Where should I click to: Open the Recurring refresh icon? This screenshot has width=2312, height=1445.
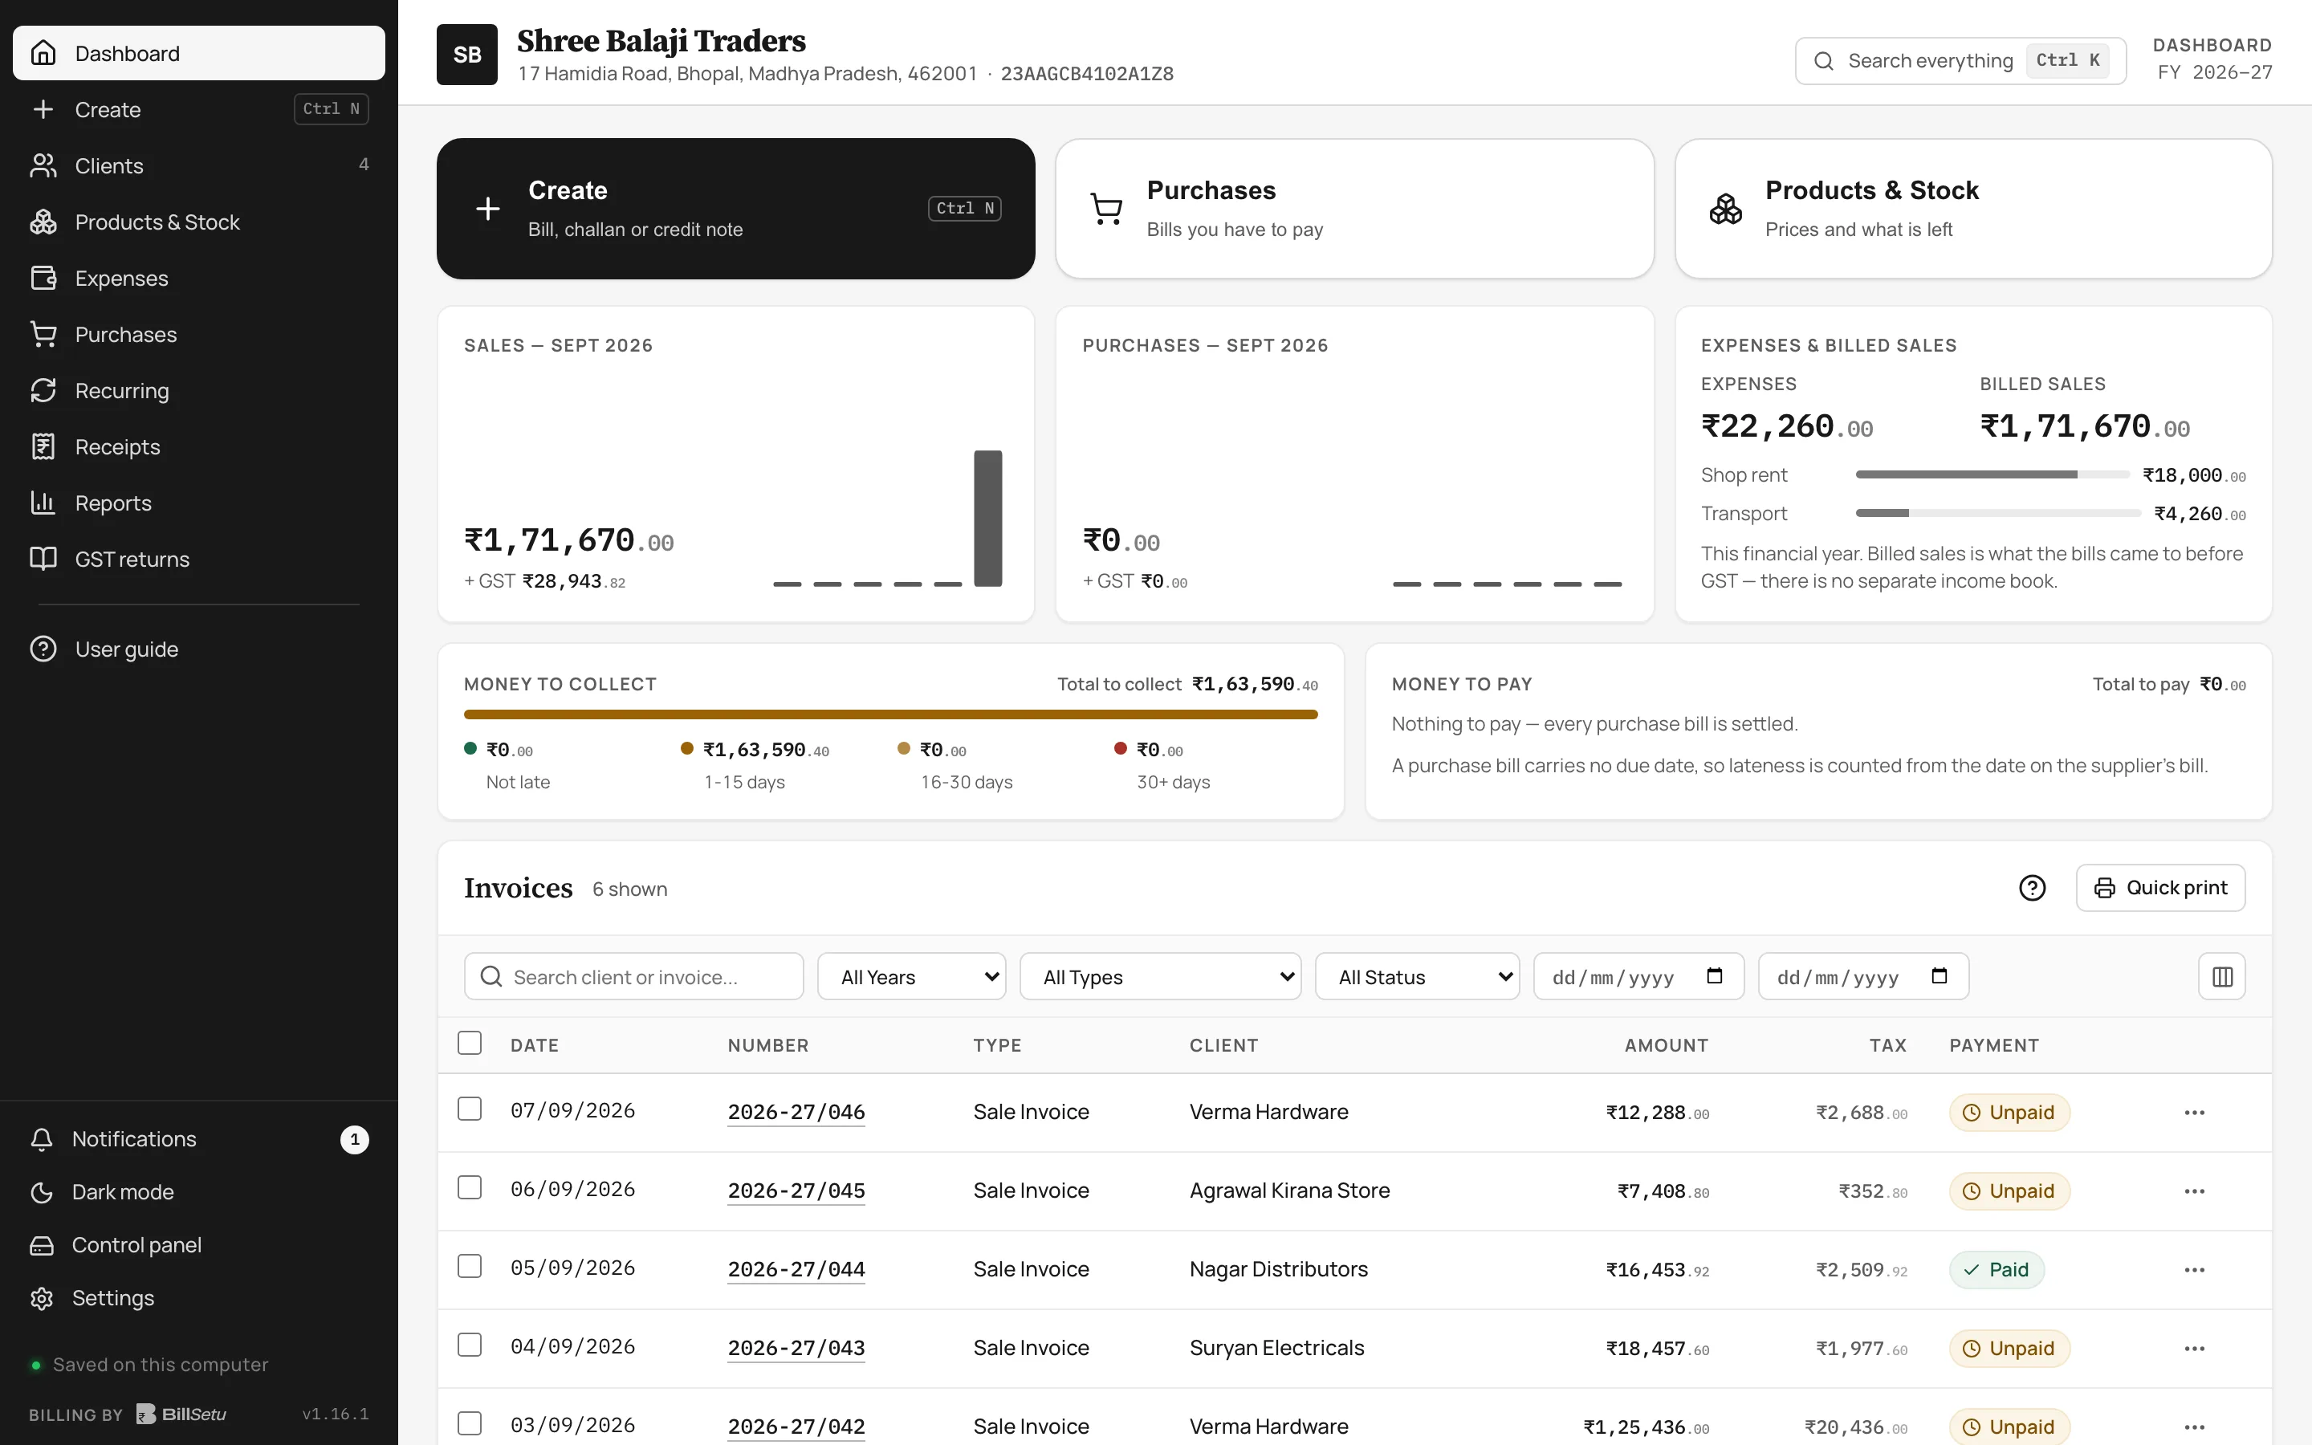click(43, 390)
